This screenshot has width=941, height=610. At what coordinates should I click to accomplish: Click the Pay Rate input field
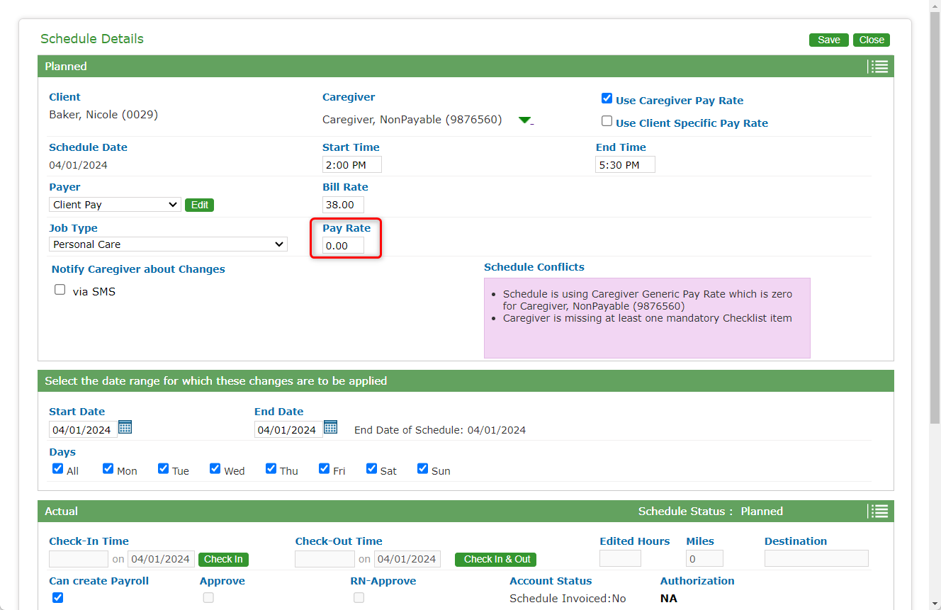[343, 246]
